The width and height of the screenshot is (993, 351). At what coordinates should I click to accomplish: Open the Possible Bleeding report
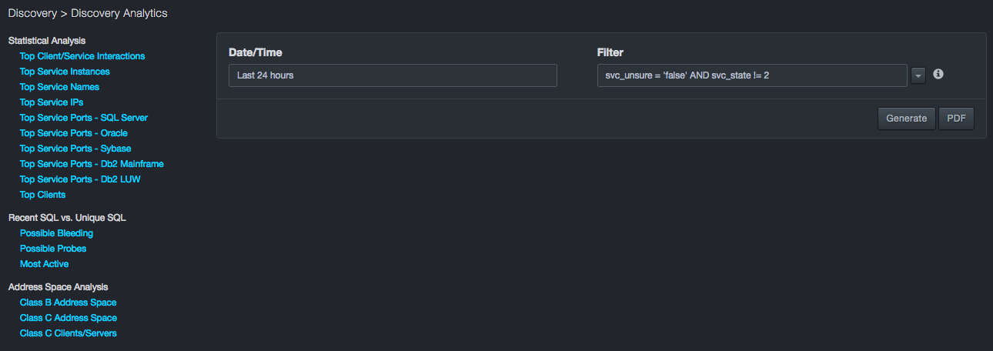56,233
